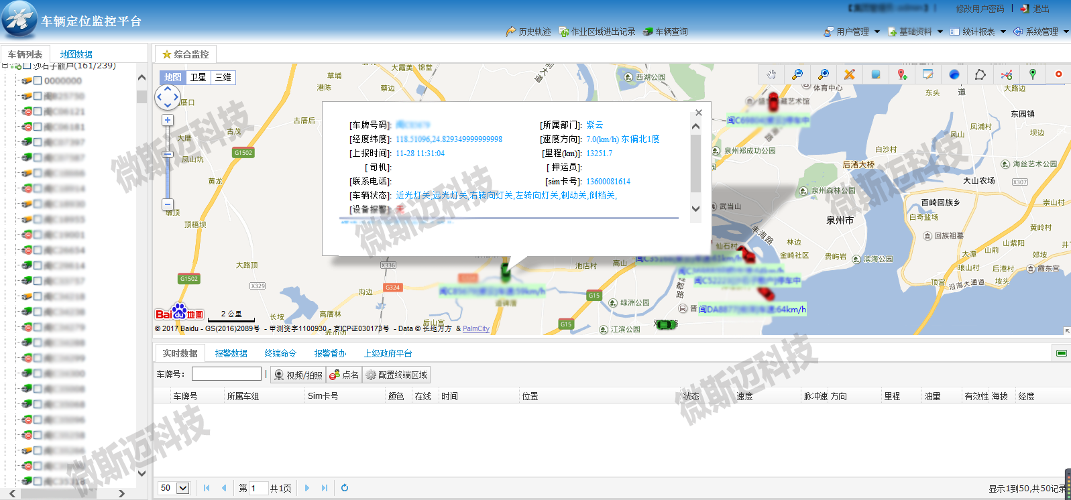Open the 用户管理 dropdown menu

[852, 32]
